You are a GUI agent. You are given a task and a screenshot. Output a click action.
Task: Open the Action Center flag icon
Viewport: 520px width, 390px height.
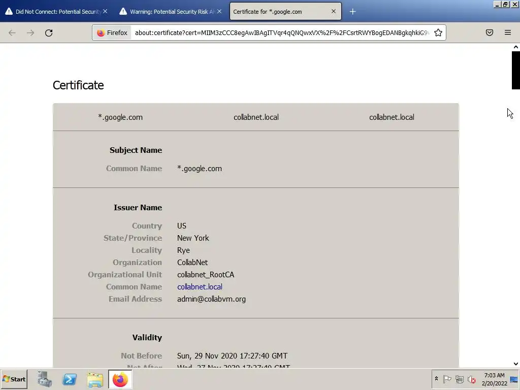click(447, 379)
